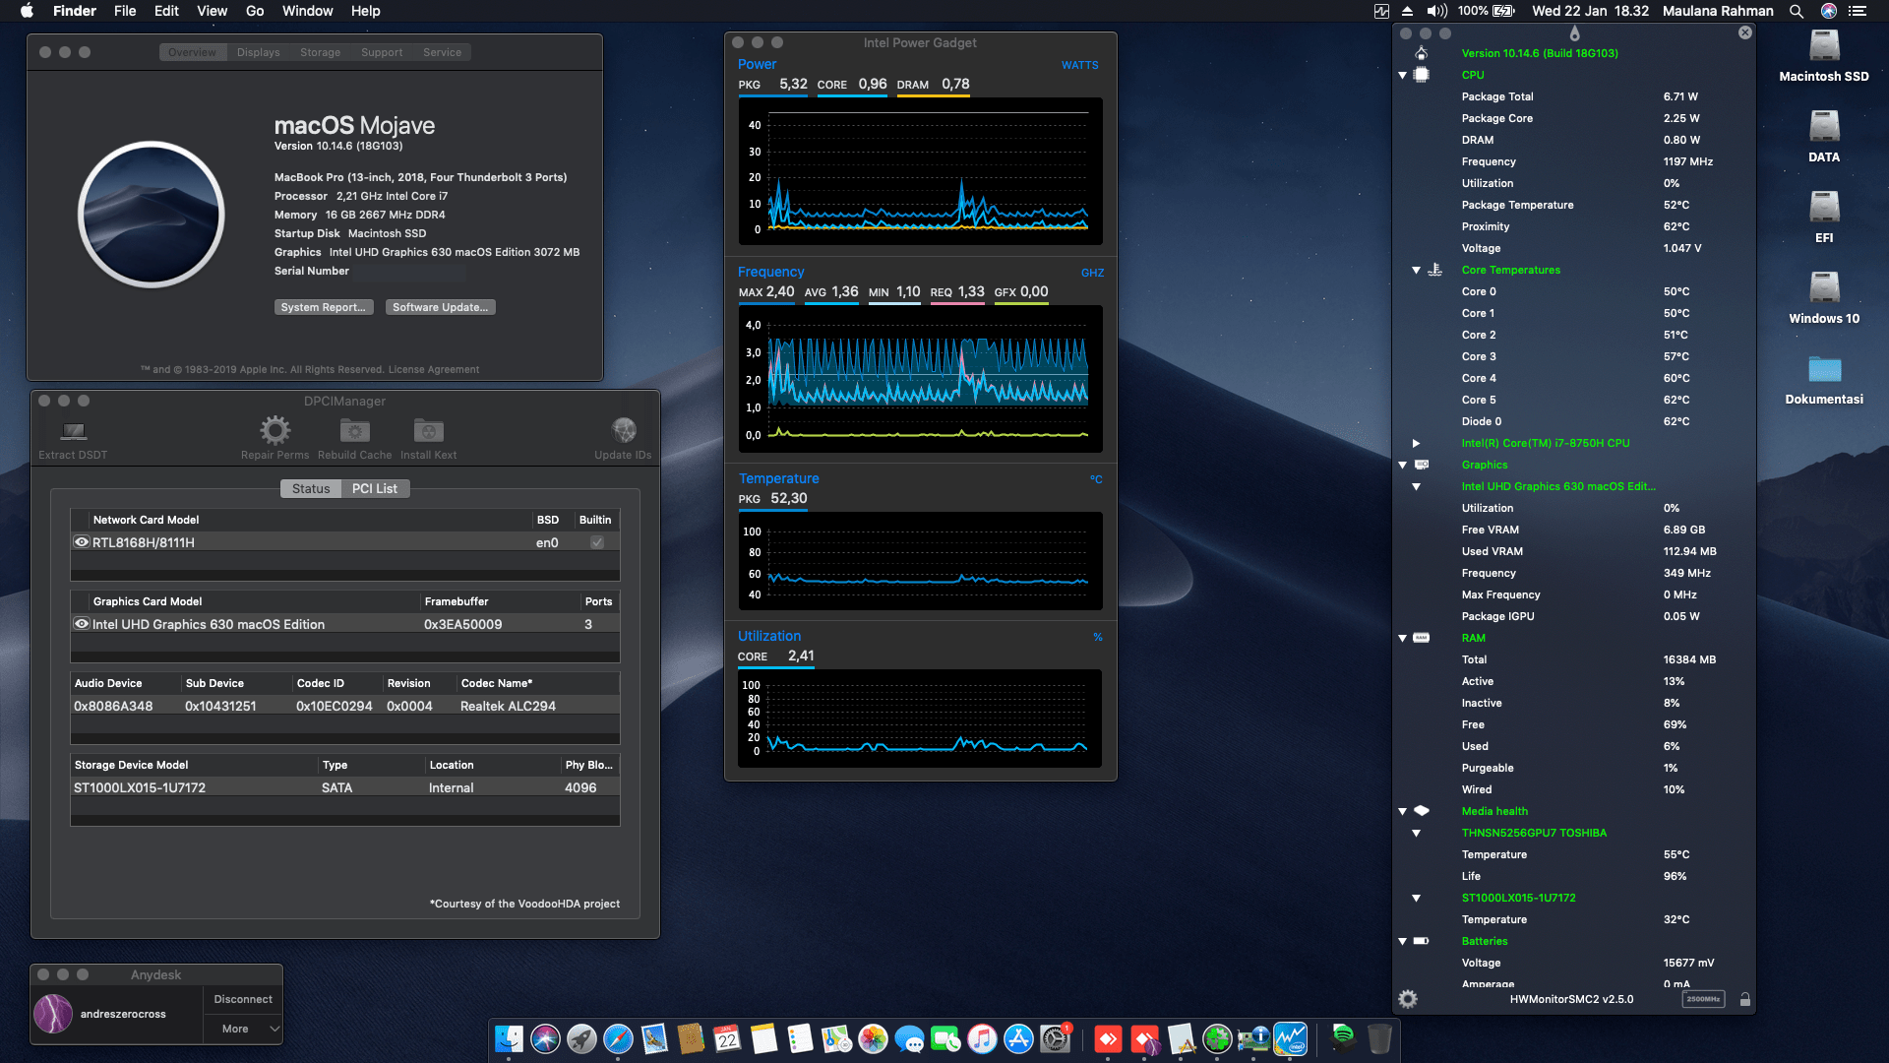This screenshot has height=1063, width=1889.
Task: Open the Extract DSDT tool
Action: 72,431
